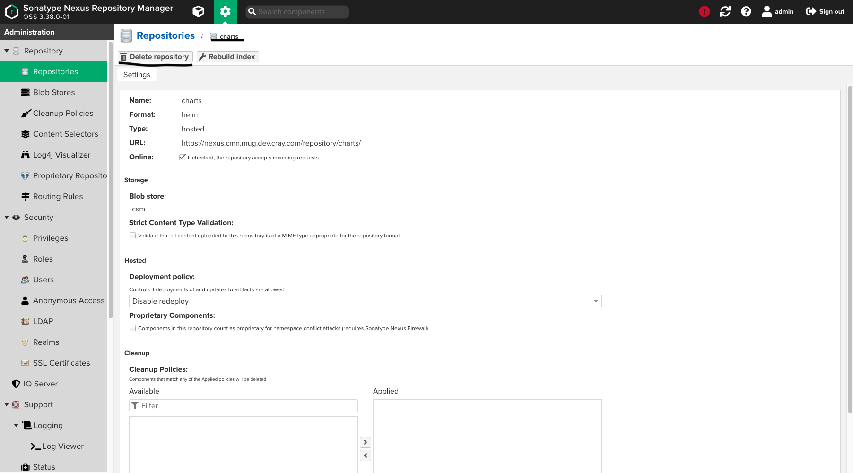This screenshot has height=473, width=853.
Task: Open Proprietary Repositories in sidebar
Action: (x=53, y=175)
